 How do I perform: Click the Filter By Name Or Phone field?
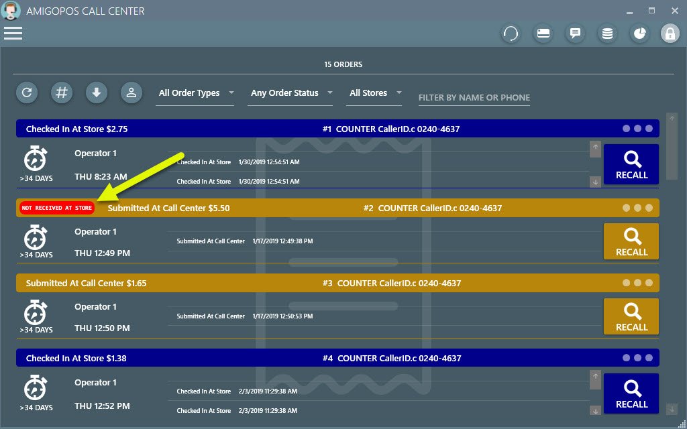point(474,98)
